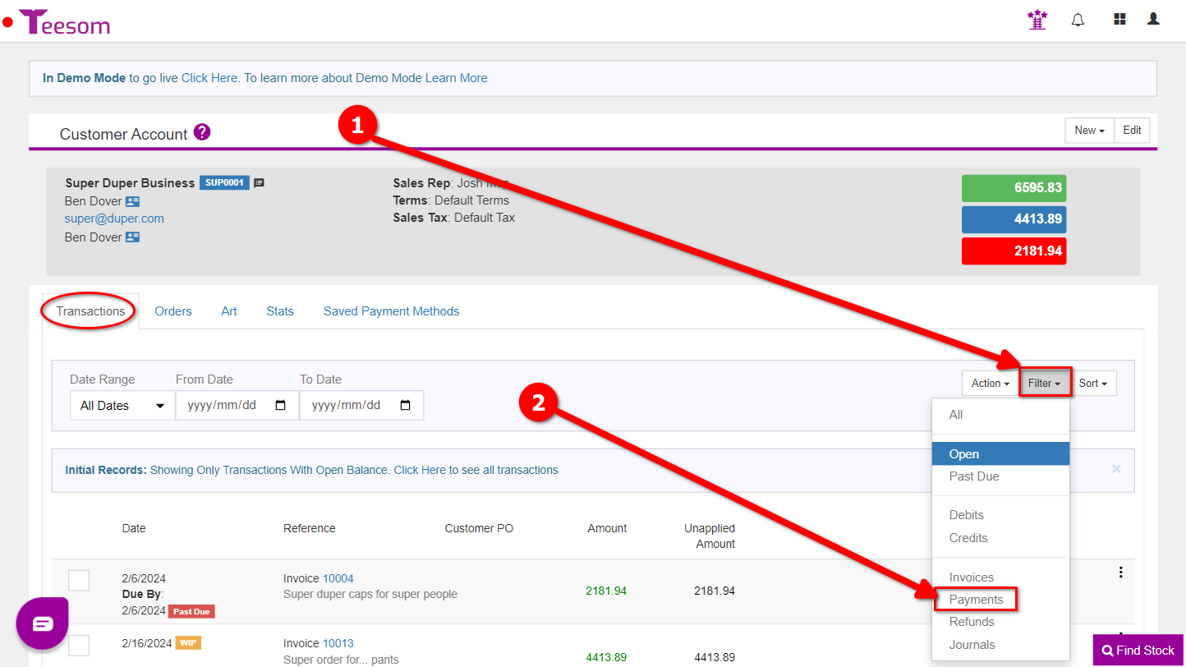The image size is (1186, 667).
Task: Click the Unapplied Amount column header
Action: click(710, 536)
